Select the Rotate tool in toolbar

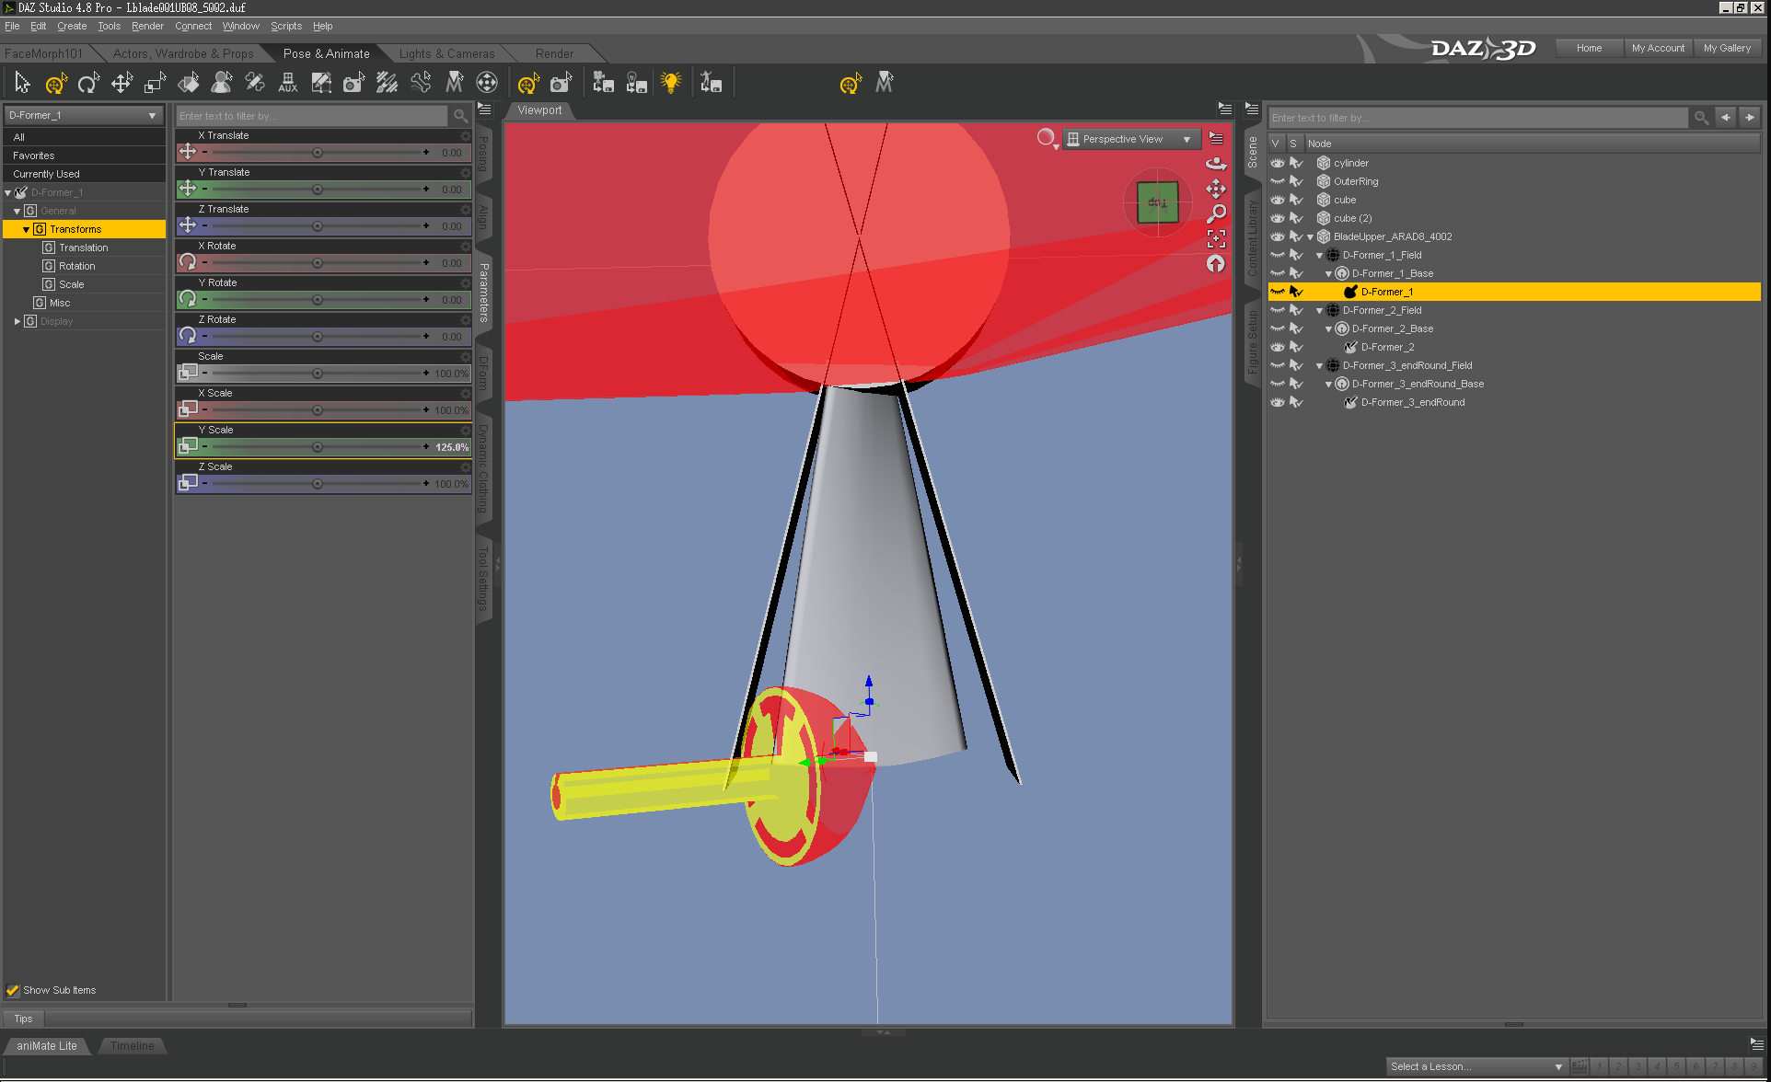[x=88, y=84]
